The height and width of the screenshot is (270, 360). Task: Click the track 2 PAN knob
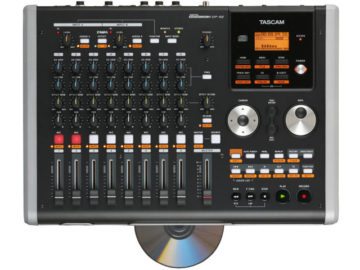(x=76, y=120)
